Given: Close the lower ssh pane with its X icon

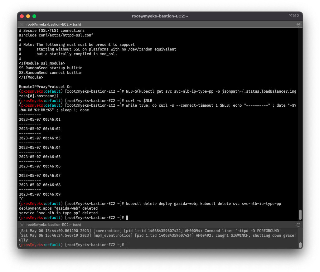Looking at the screenshot, I should click(x=22, y=225).
